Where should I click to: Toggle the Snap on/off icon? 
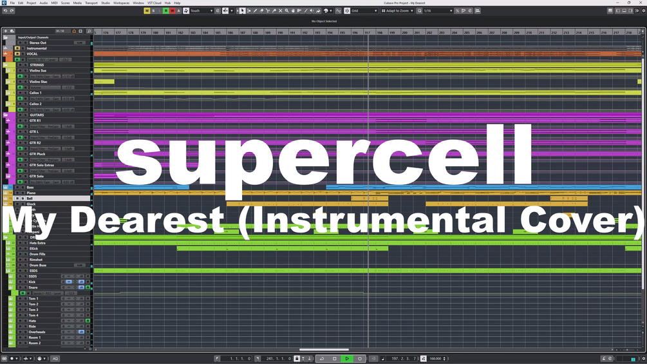point(347,11)
